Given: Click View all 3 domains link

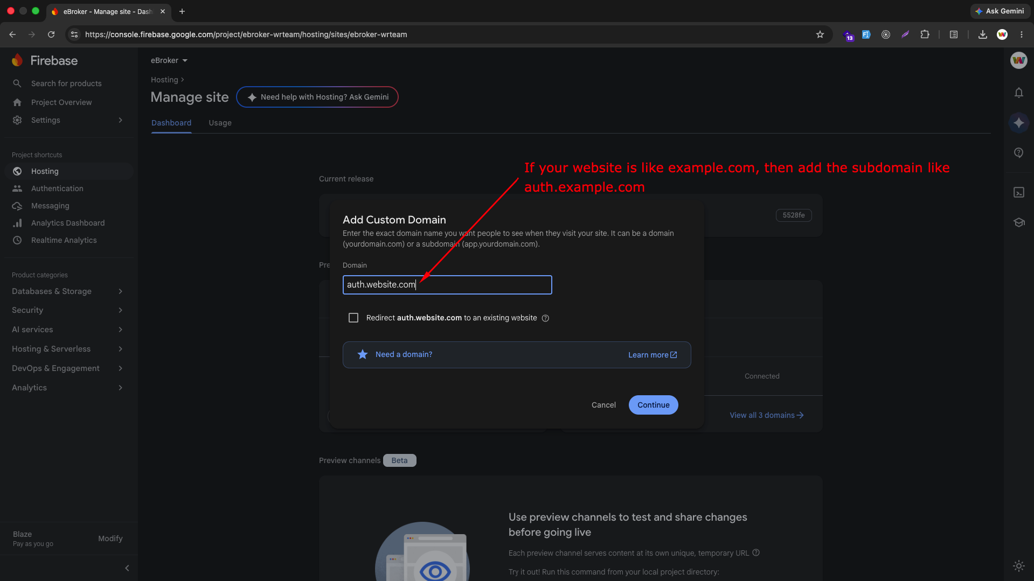Looking at the screenshot, I should coord(766,415).
